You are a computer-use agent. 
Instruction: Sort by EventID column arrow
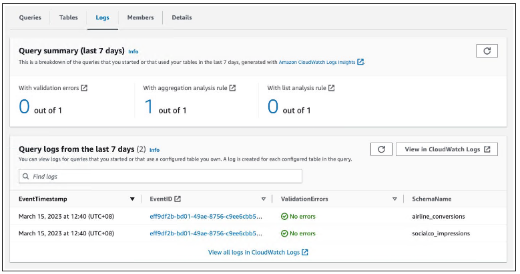(x=264, y=199)
